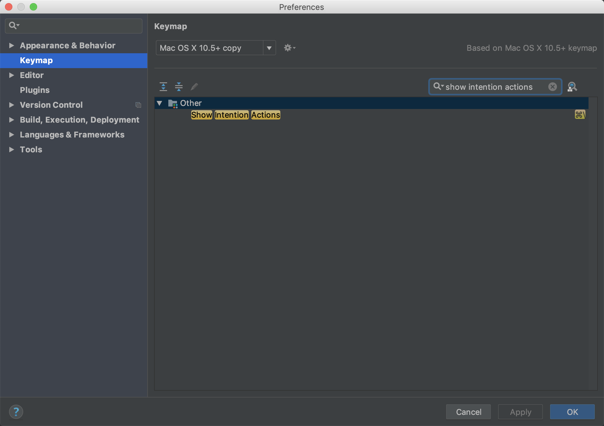Click the magnifier icon in the keymap search field

pyautogui.click(x=438, y=86)
